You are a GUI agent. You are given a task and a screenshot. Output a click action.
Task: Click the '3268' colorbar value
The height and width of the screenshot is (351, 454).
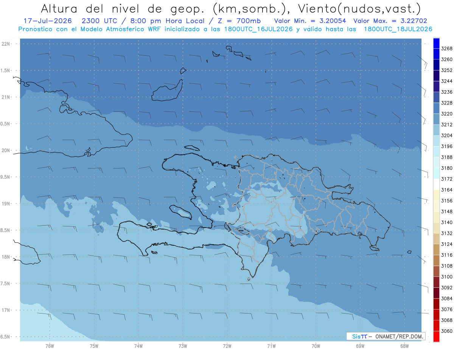447,48
